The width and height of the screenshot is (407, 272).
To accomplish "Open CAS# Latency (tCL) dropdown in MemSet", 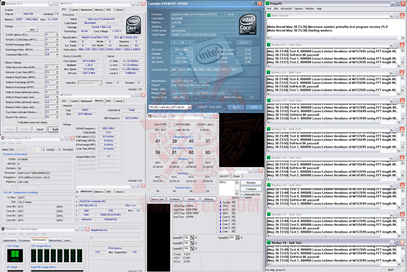I will coord(57,34).
